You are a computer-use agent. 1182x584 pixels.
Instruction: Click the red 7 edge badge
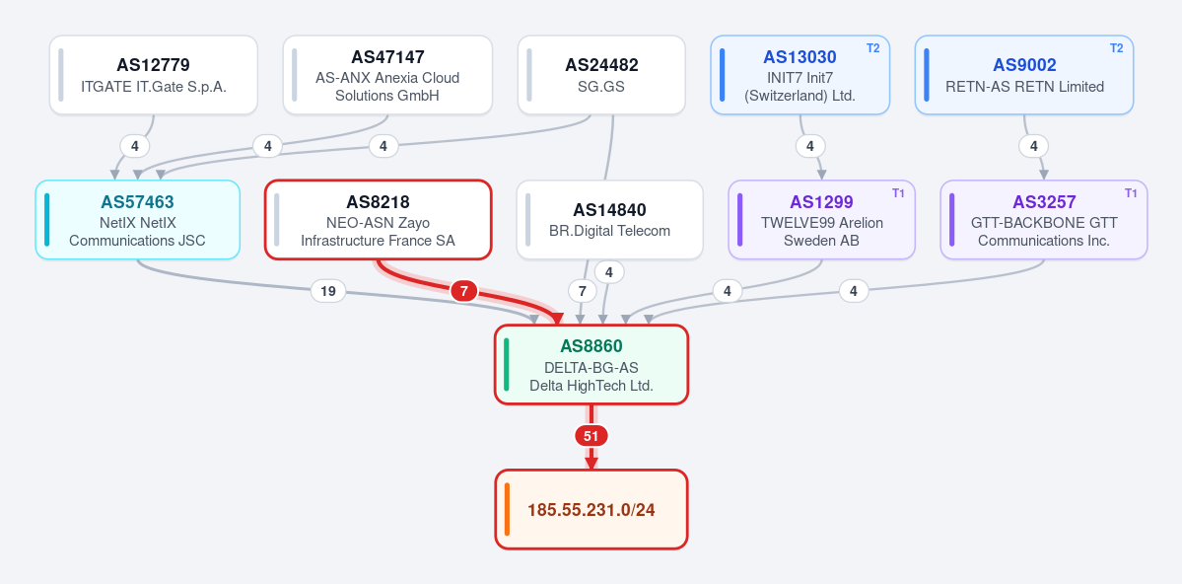click(x=463, y=290)
